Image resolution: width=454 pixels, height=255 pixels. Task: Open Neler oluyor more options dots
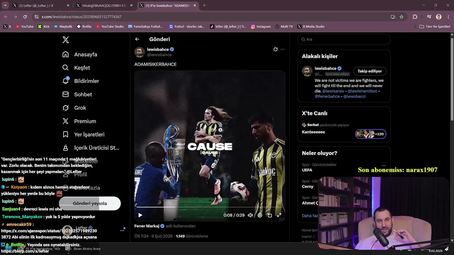(x=383, y=165)
